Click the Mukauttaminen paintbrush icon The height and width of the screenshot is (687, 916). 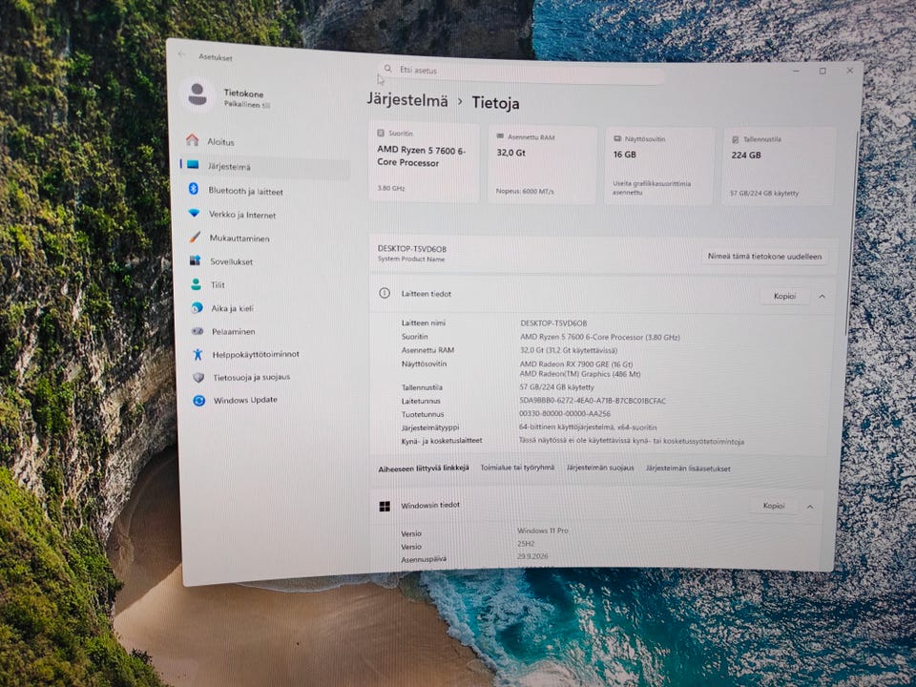195,238
